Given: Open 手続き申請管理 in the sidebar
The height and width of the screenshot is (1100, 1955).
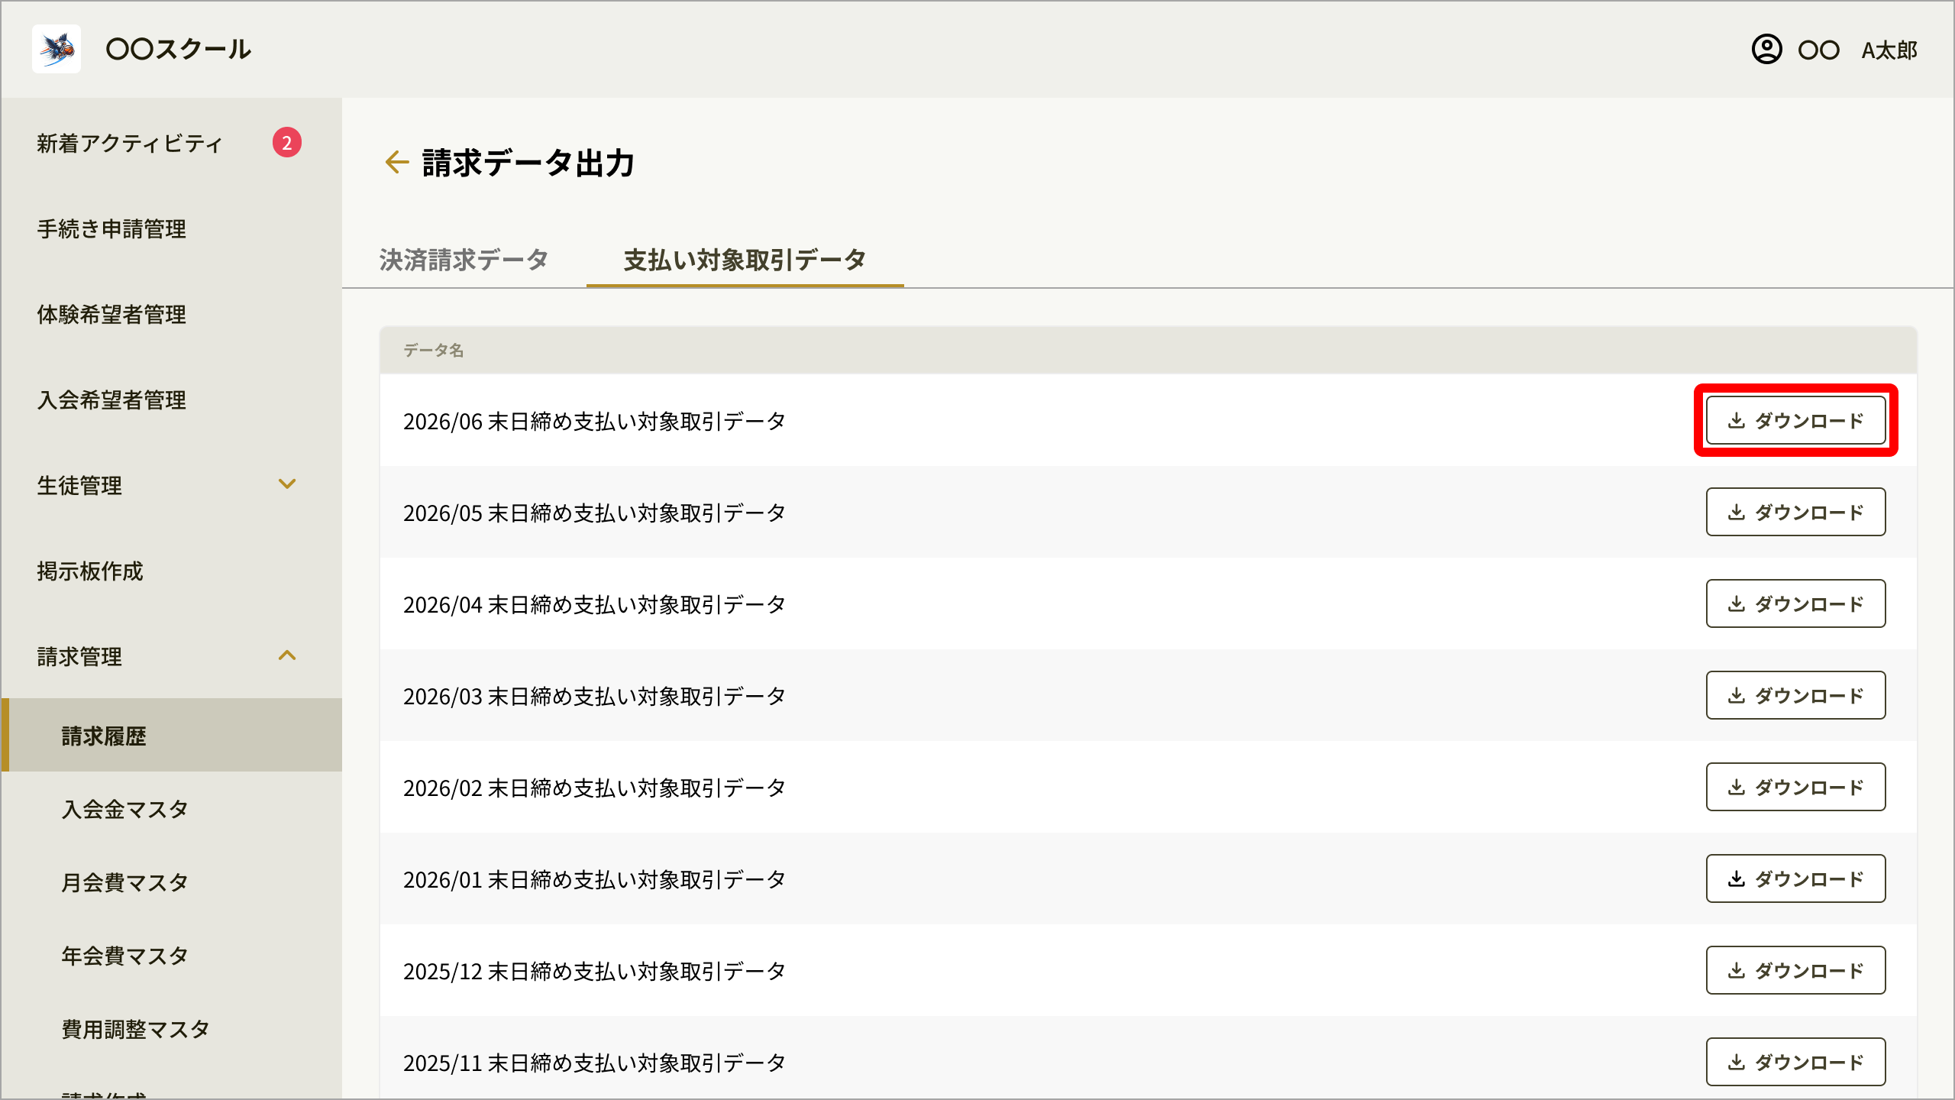Looking at the screenshot, I should coord(111,228).
